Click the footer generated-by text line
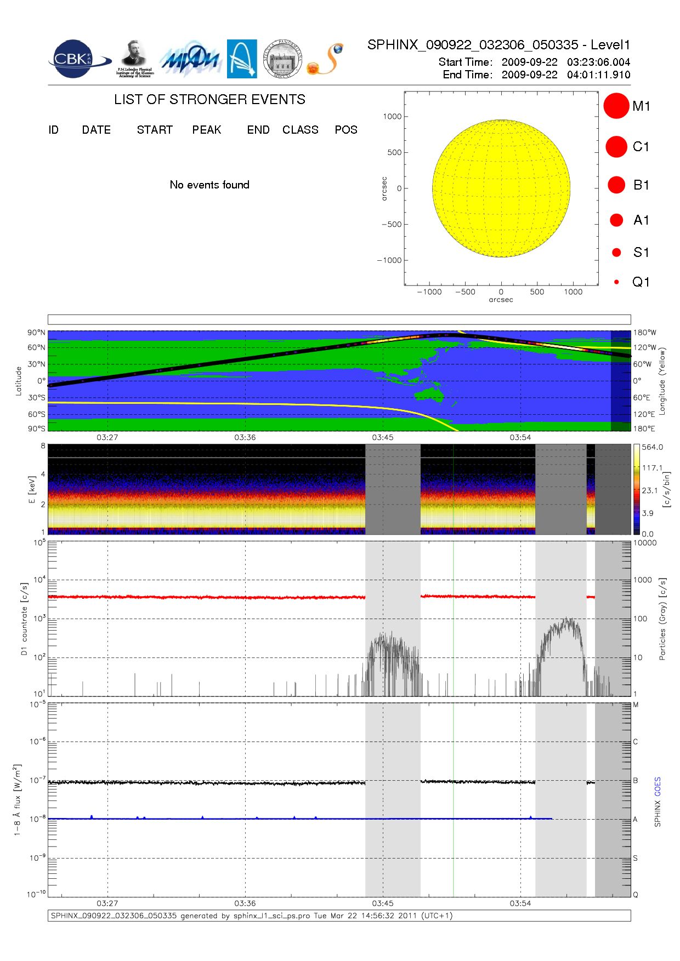This screenshot has height=961, width=680. click(252, 916)
